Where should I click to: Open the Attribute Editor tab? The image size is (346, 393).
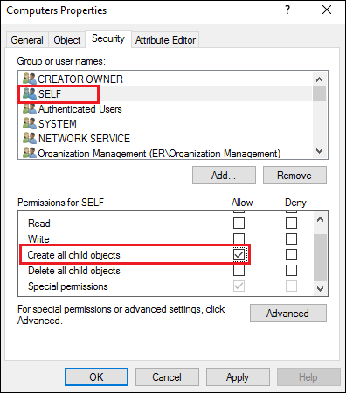pyautogui.click(x=165, y=40)
